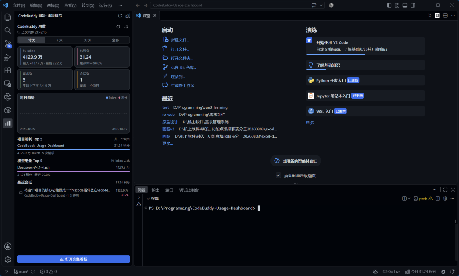The image size is (459, 276).
Task: Open the filter settings sliders icon
Action: tap(126, 27)
